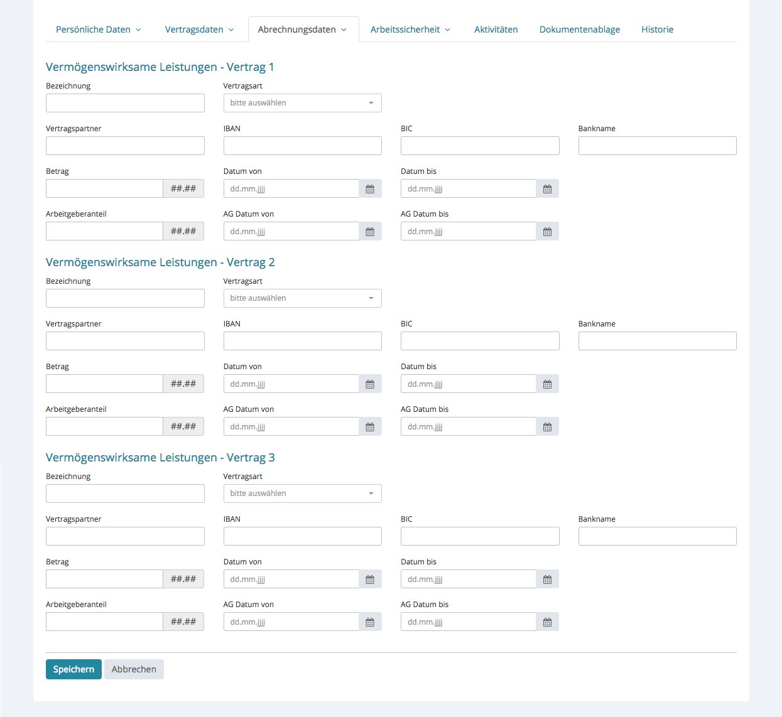Click the Speichern button
Screen dimensions: 782x717
tap(73, 669)
